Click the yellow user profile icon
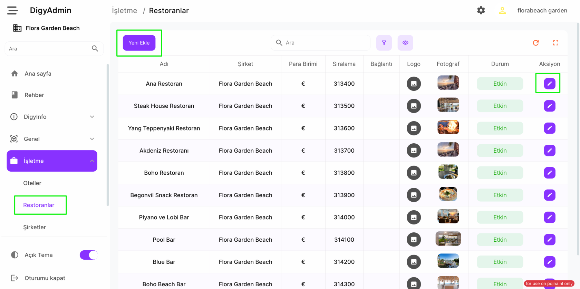The height and width of the screenshot is (289, 580). click(502, 10)
